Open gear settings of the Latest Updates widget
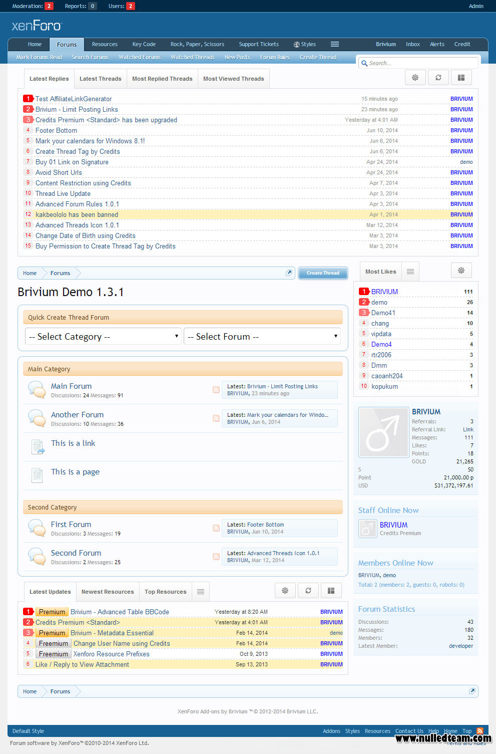 pyautogui.click(x=285, y=591)
